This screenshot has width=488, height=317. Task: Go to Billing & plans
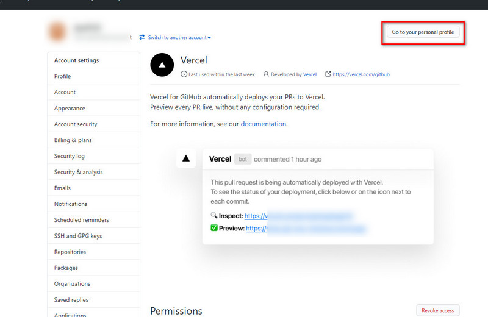94,140
